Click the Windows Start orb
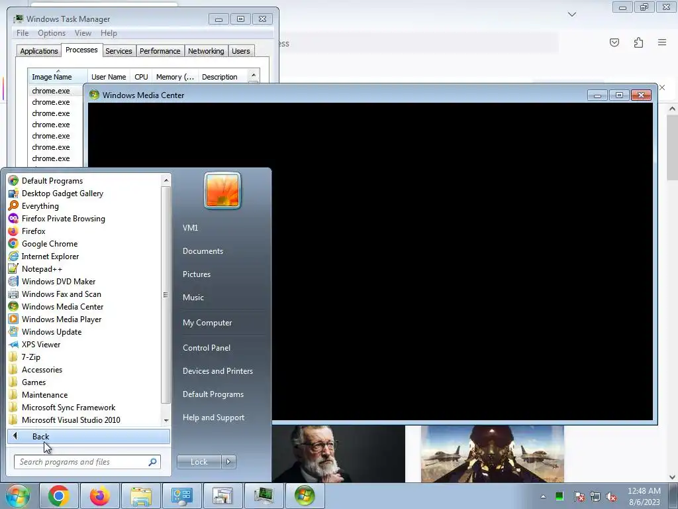The width and height of the screenshot is (678, 509). (18, 496)
